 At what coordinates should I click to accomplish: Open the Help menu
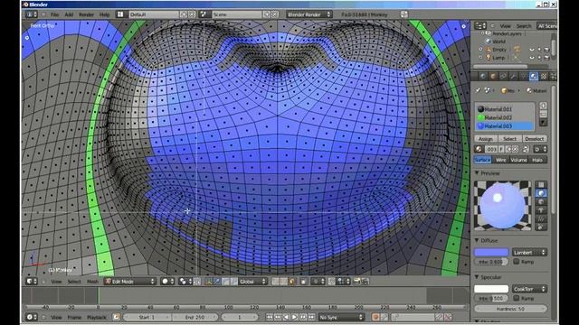105,14
